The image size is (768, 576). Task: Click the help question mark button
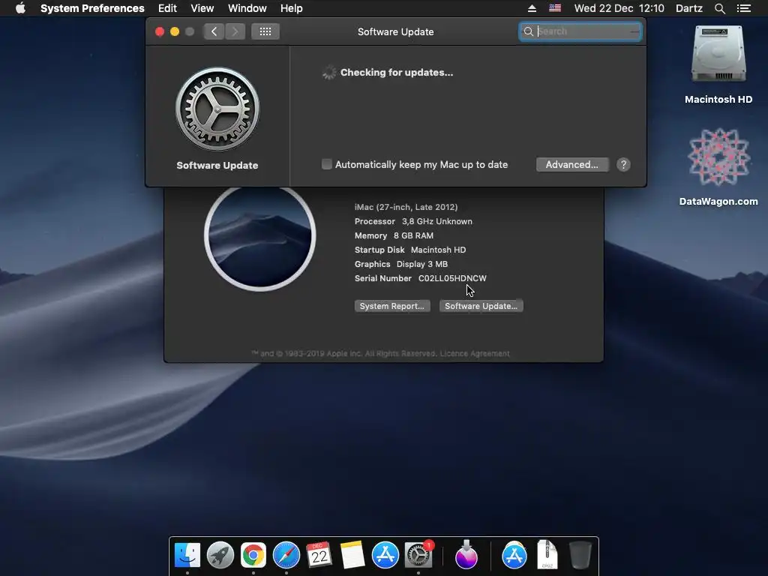(x=623, y=164)
